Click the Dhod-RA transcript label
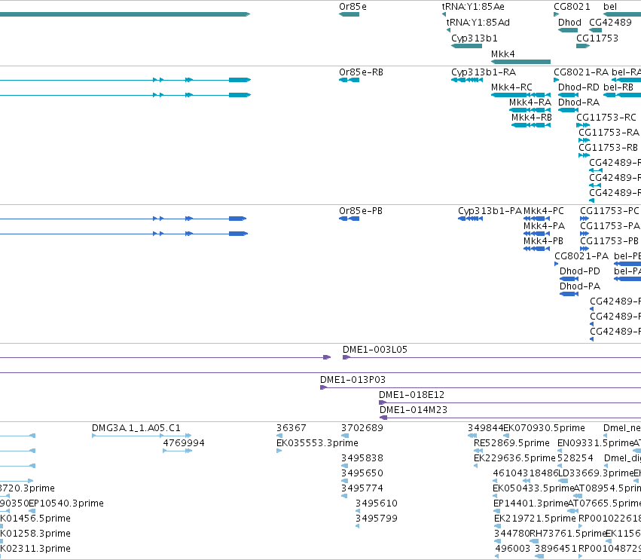Viewport: 641px width, 560px height. [x=578, y=103]
